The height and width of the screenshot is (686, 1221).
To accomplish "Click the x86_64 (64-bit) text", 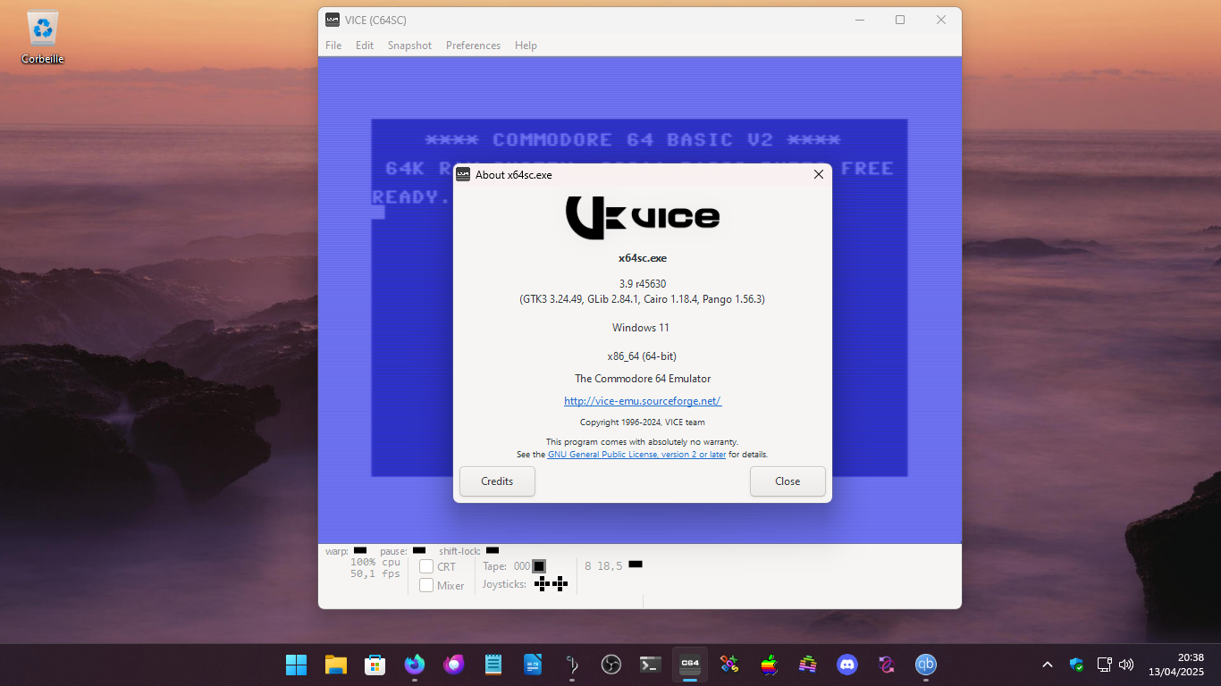I will click(x=643, y=356).
